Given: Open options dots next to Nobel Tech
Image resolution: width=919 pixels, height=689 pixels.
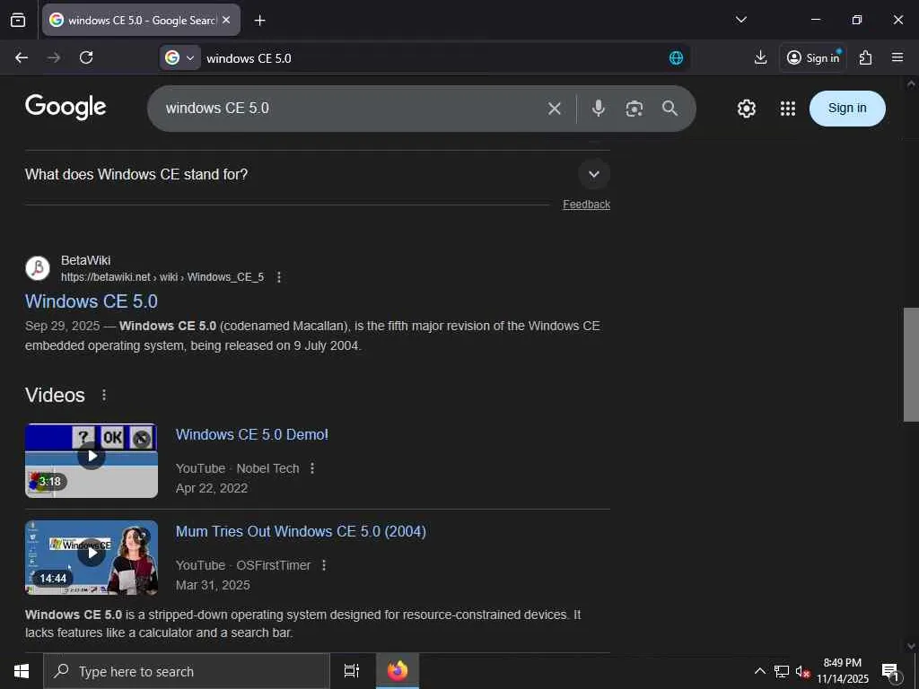Looking at the screenshot, I should 312,468.
